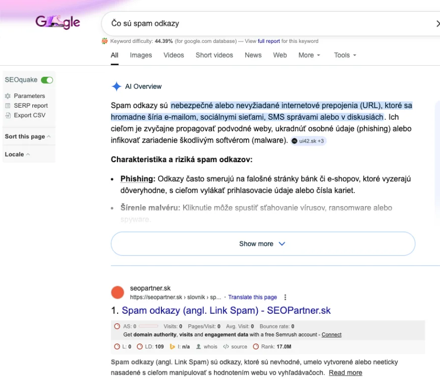Switch to the News tab
The height and width of the screenshot is (388, 440).
[x=253, y=55]
